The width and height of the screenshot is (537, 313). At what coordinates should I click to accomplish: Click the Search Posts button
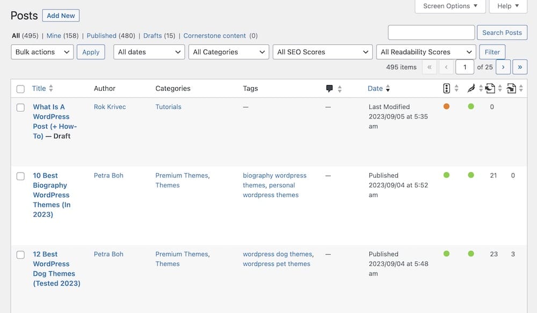click(x=502, y=33)
